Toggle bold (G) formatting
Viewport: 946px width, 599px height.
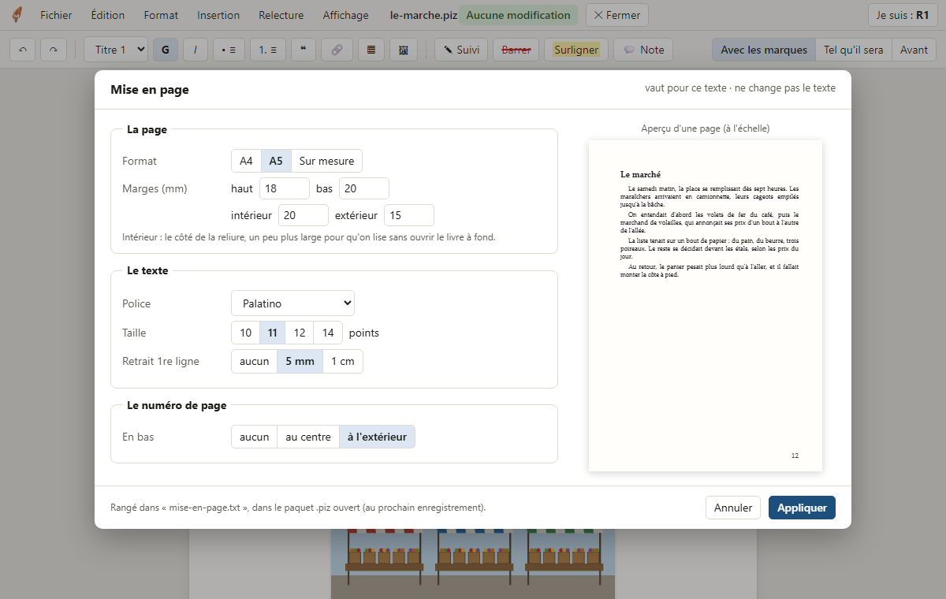(x=166, y=50)
